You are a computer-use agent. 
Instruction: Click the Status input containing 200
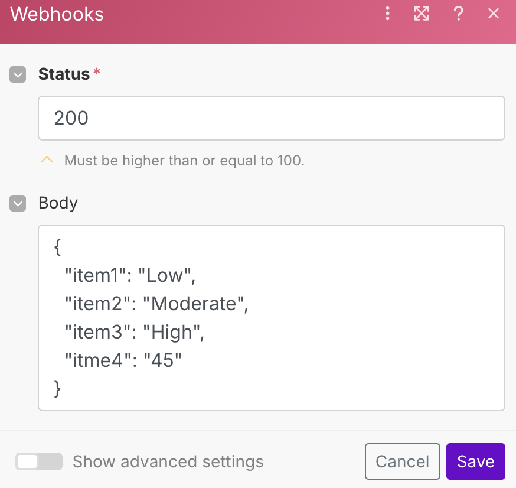(271, 118)
